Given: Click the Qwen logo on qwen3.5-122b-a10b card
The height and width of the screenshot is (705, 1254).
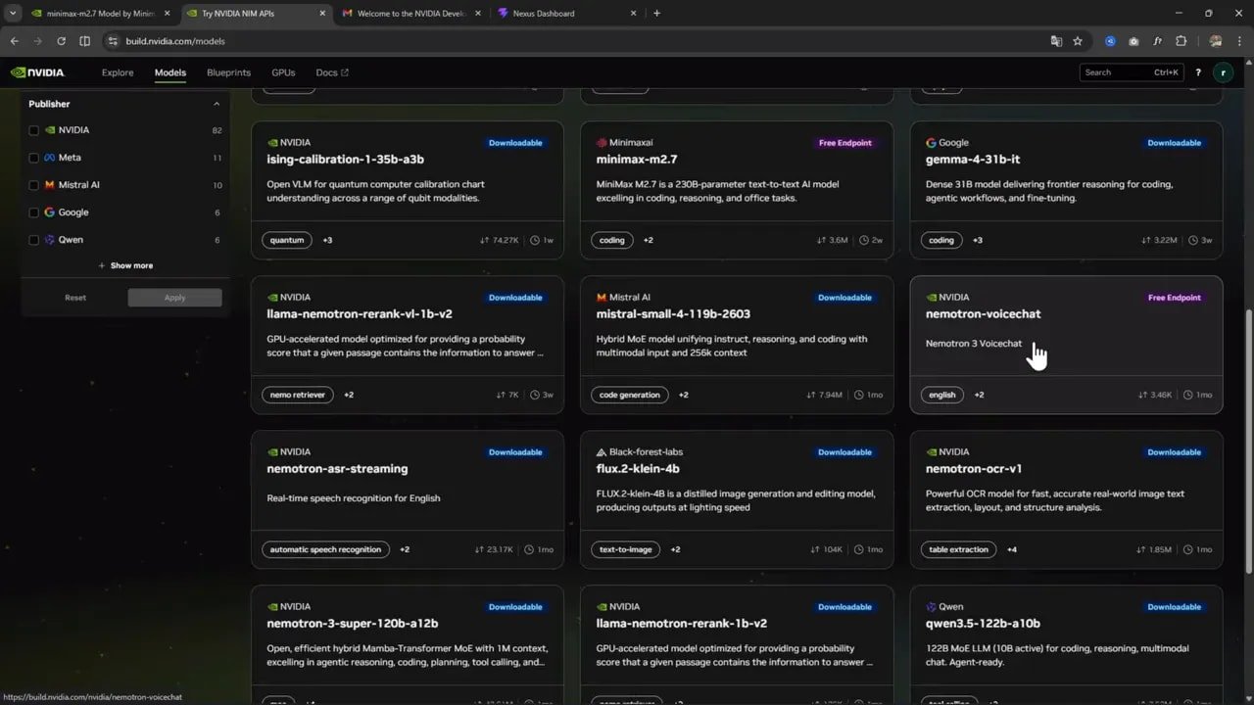Looking at the screenshot, I should (931, 607).
